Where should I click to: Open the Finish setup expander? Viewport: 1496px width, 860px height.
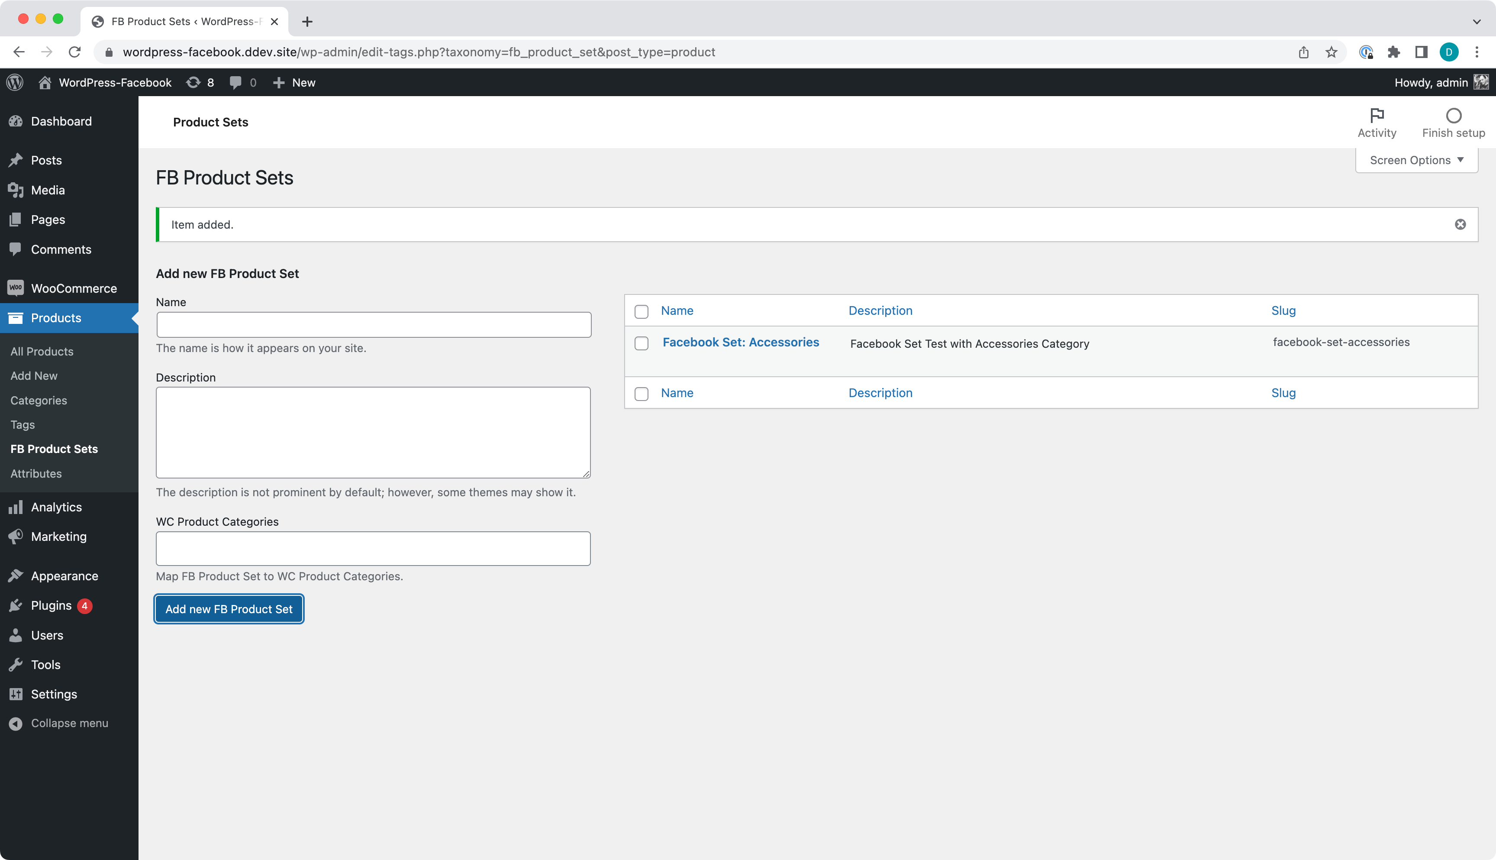tap(1453, 121)
